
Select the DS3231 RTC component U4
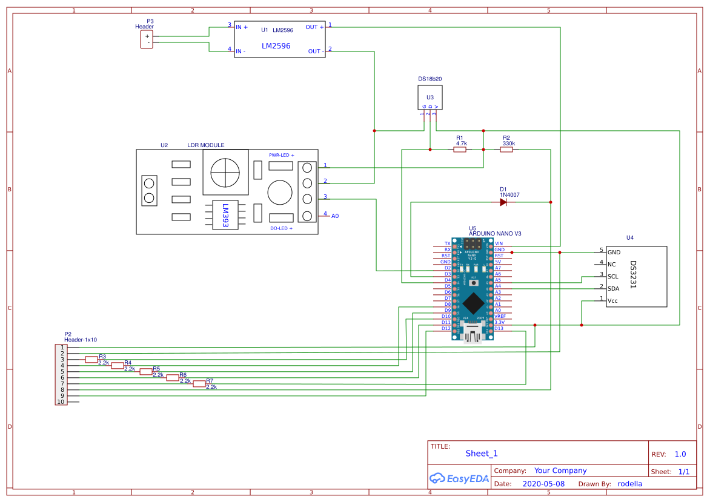pos(636,276)
